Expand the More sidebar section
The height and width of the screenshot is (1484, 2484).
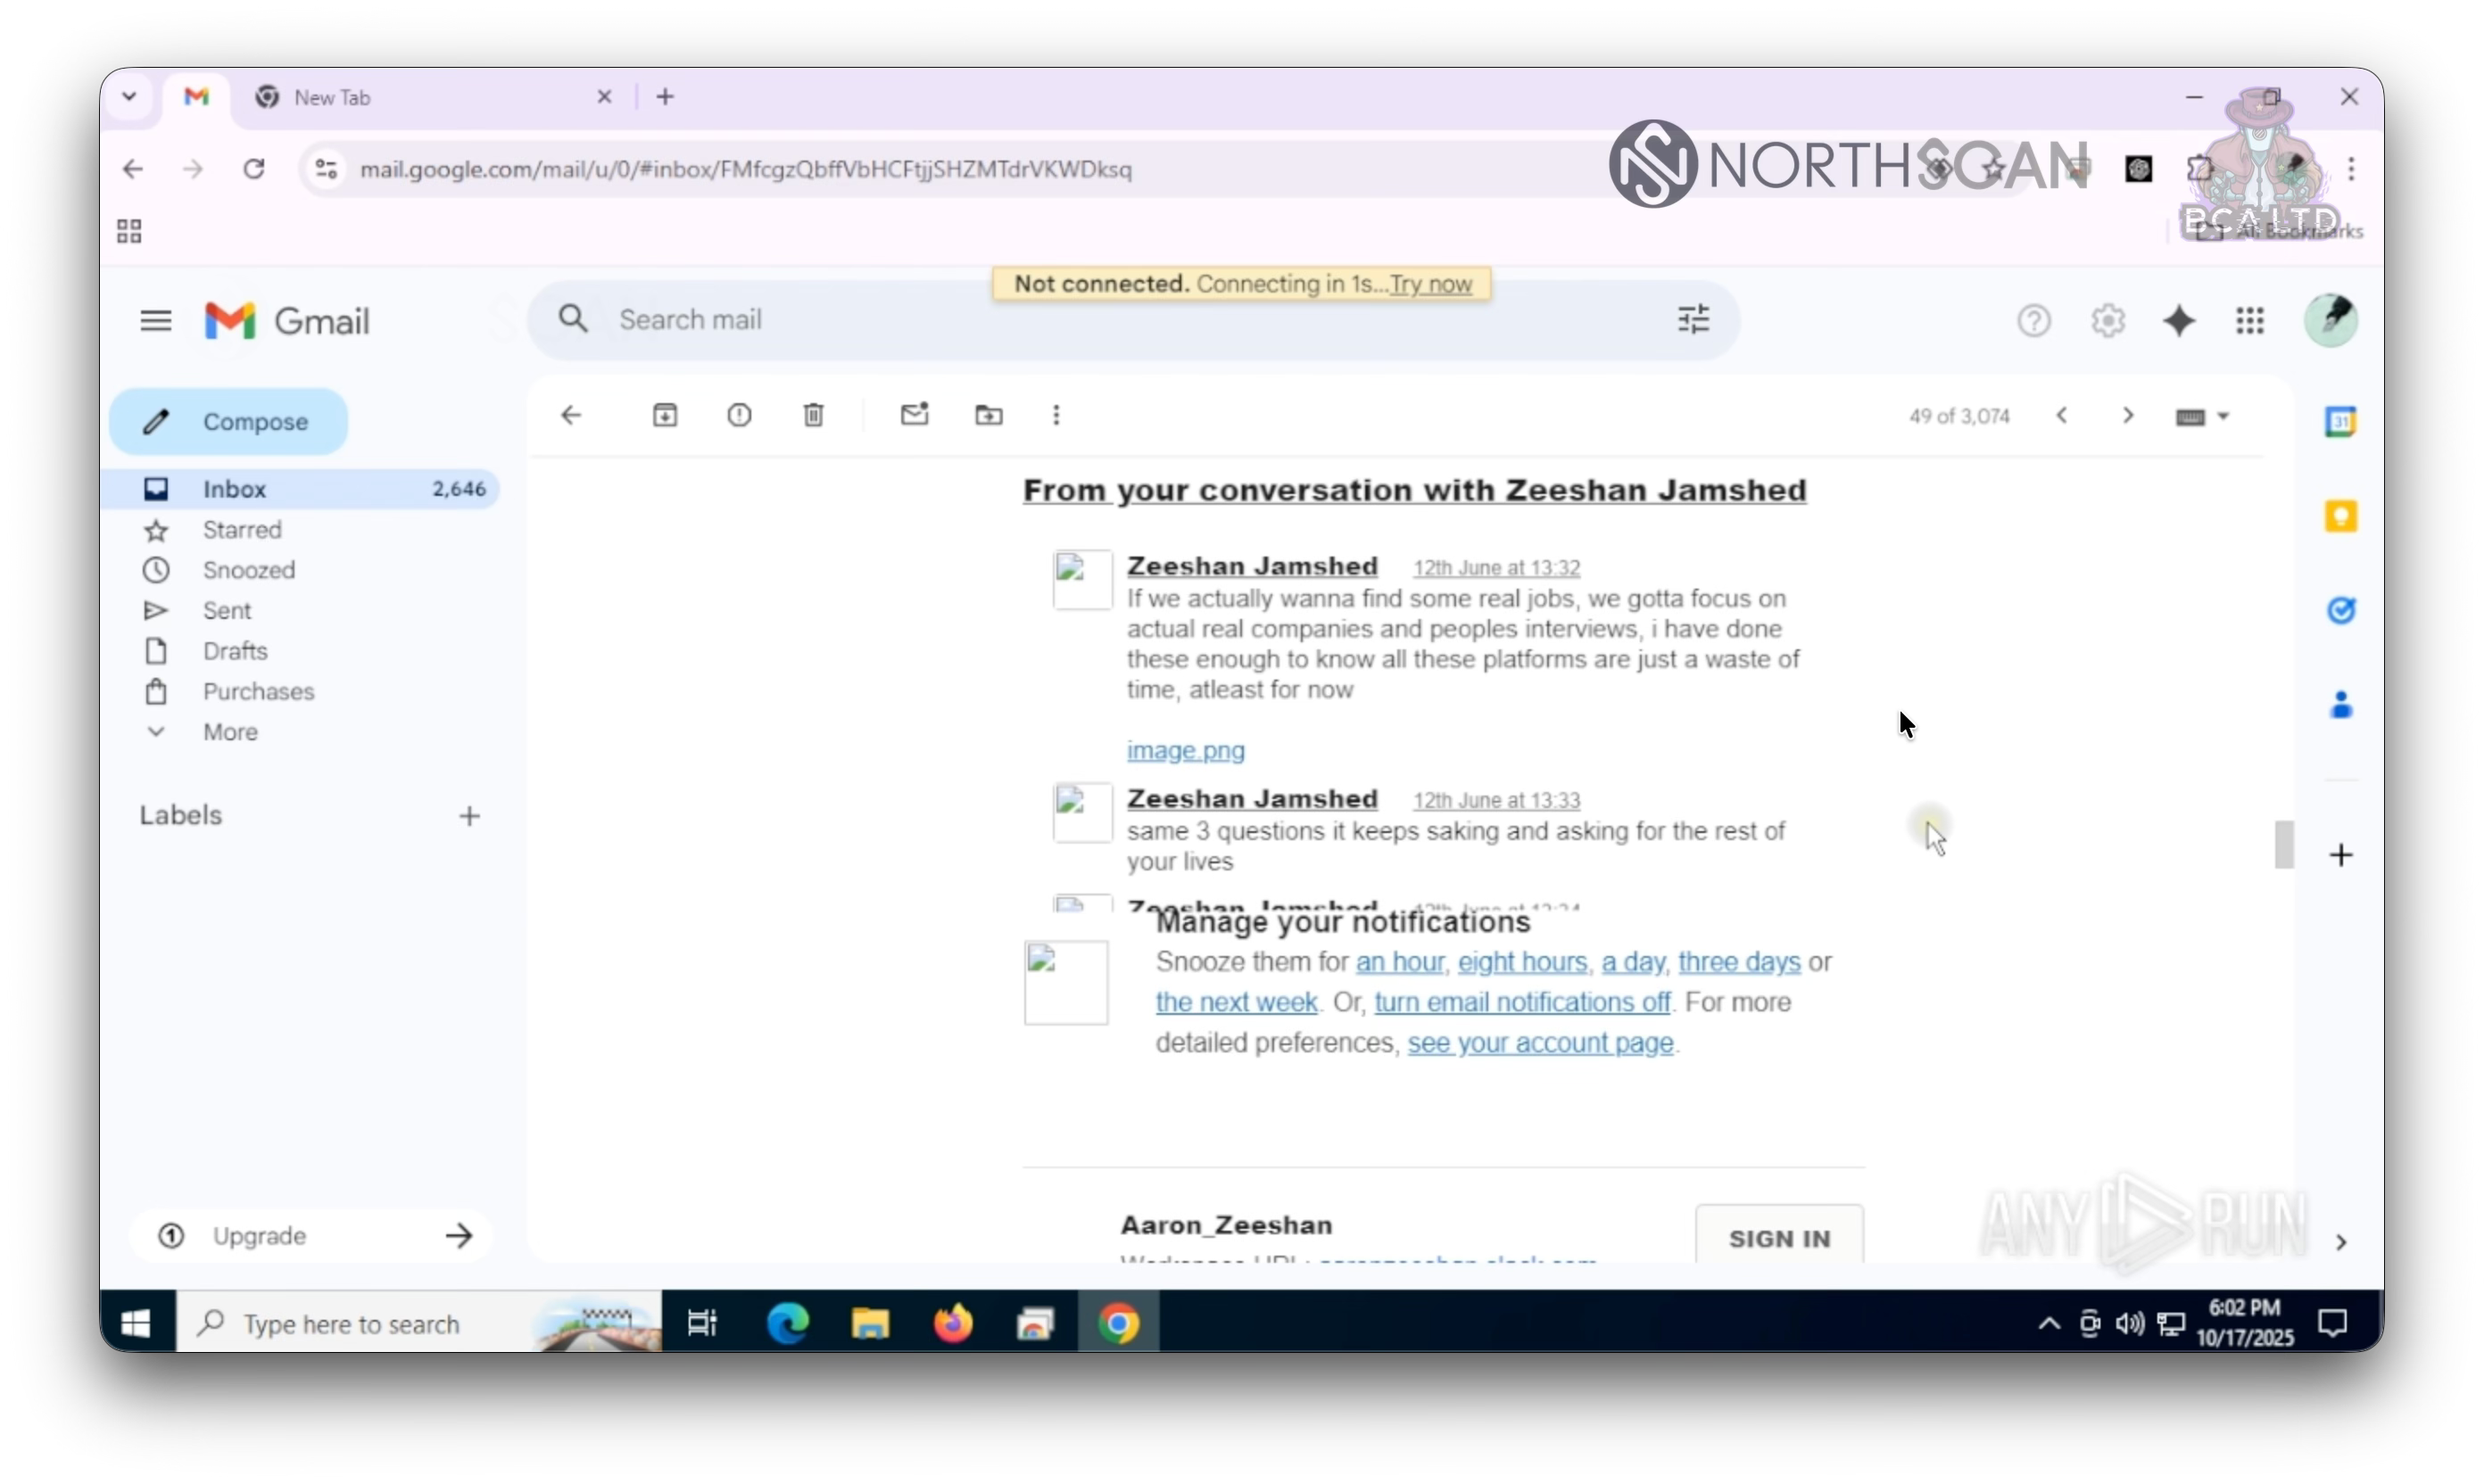pyautogui.click(x=230, y=732)
